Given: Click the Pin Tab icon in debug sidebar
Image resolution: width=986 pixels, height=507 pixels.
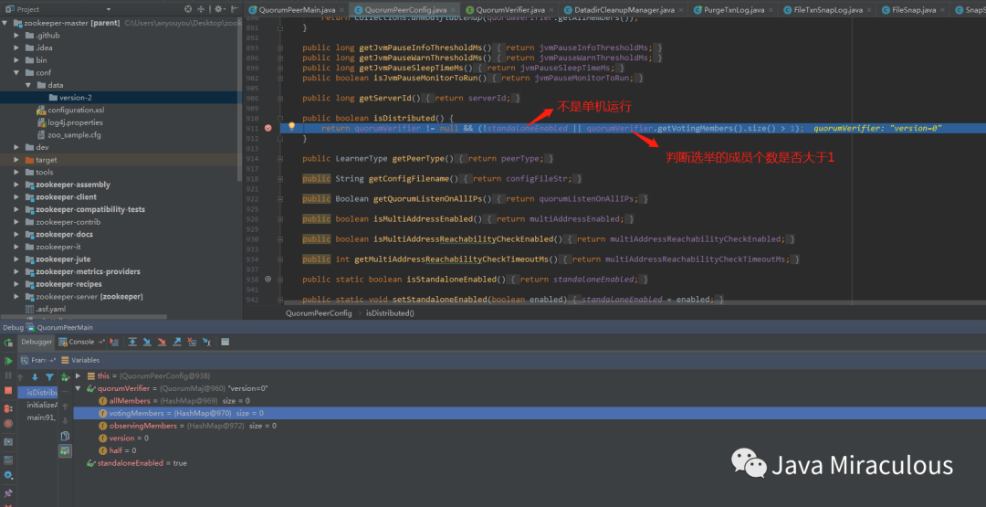Looking at the screenshot, I should [8, 493].
